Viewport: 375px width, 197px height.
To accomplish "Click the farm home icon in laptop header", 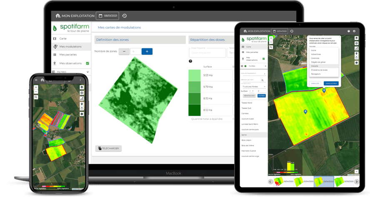I will 58,15.
